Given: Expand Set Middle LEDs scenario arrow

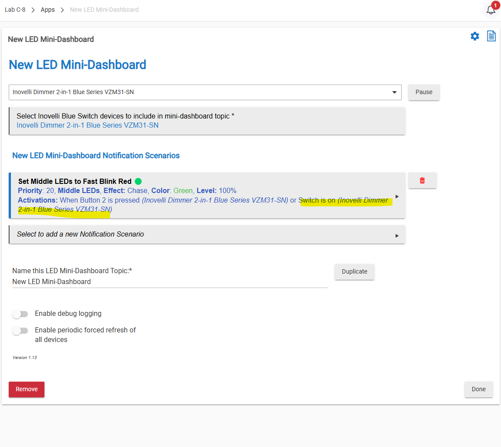Looking at the screenshot, I should coord(397,196).
